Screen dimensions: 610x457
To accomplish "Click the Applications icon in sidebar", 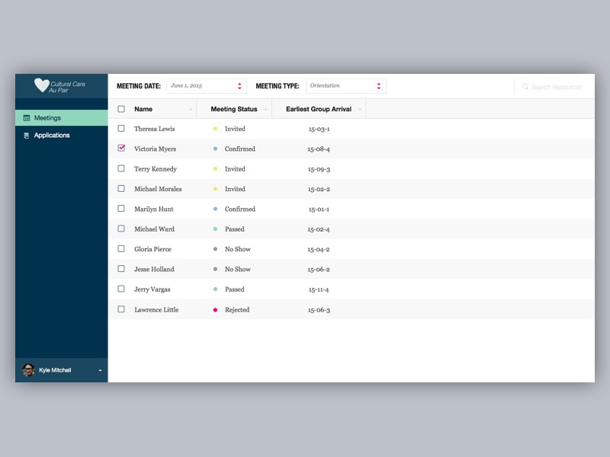I will click(26, 135).
